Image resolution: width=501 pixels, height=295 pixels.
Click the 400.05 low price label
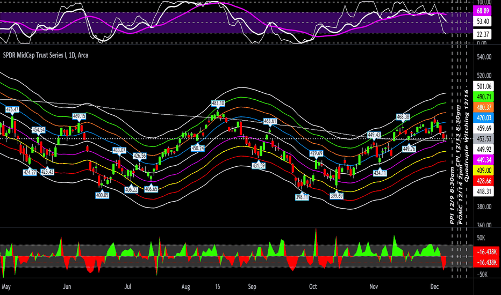pyautogui.click(x=102, y=195)
